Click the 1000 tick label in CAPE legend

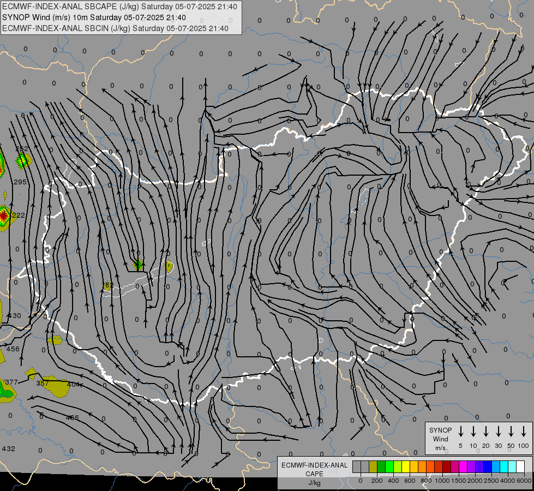coord(442,481)
